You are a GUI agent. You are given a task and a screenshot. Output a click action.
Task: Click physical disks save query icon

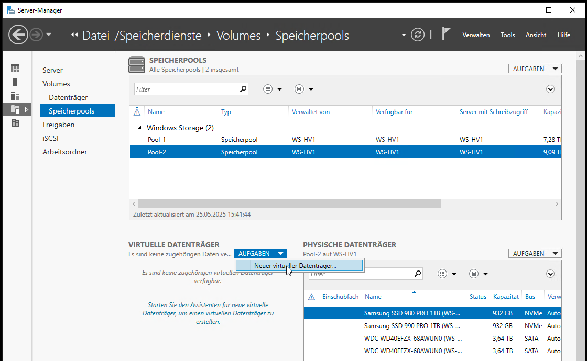point(474,274)
